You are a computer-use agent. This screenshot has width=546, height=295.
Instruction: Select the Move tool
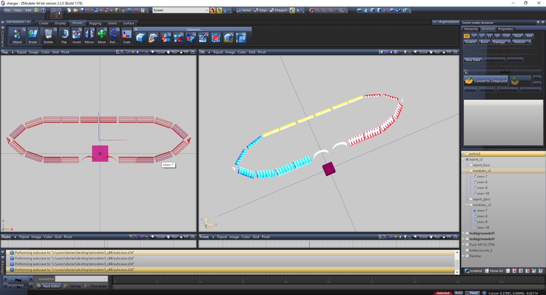[102, 35]
